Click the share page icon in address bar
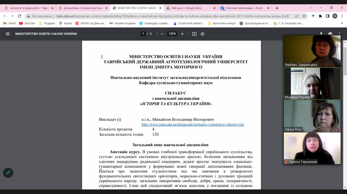This screenshot has height=194, width=347. (x=297, y=16)
